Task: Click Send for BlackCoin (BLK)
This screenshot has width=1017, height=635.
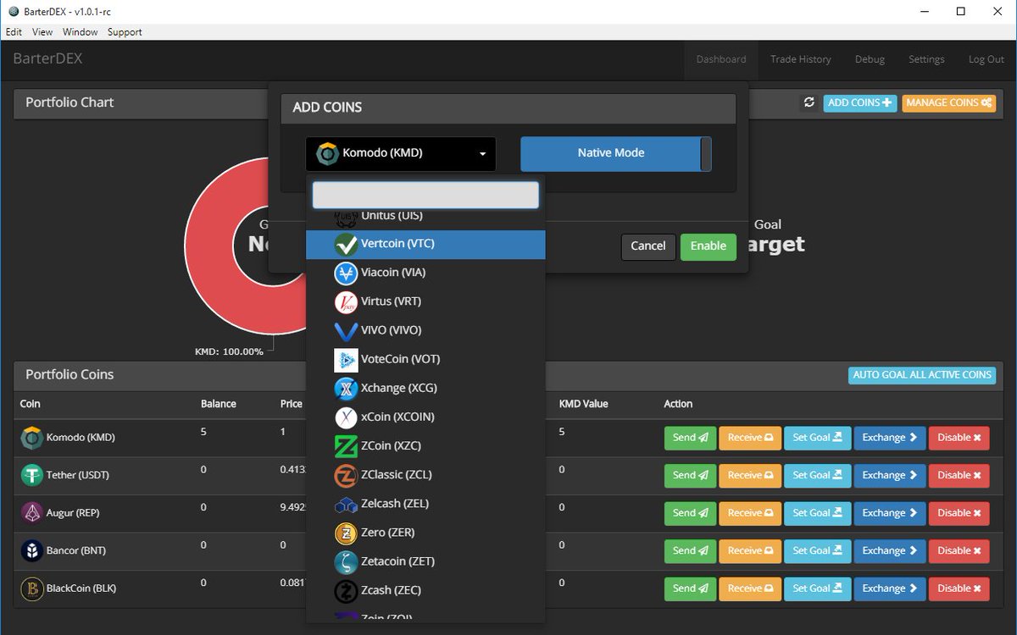Action: (690, 588)
